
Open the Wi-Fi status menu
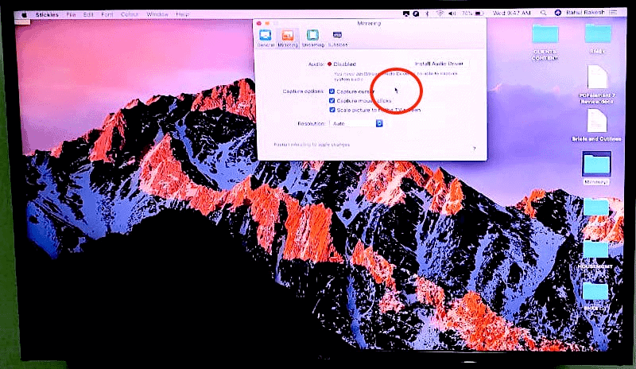[440, 14]
